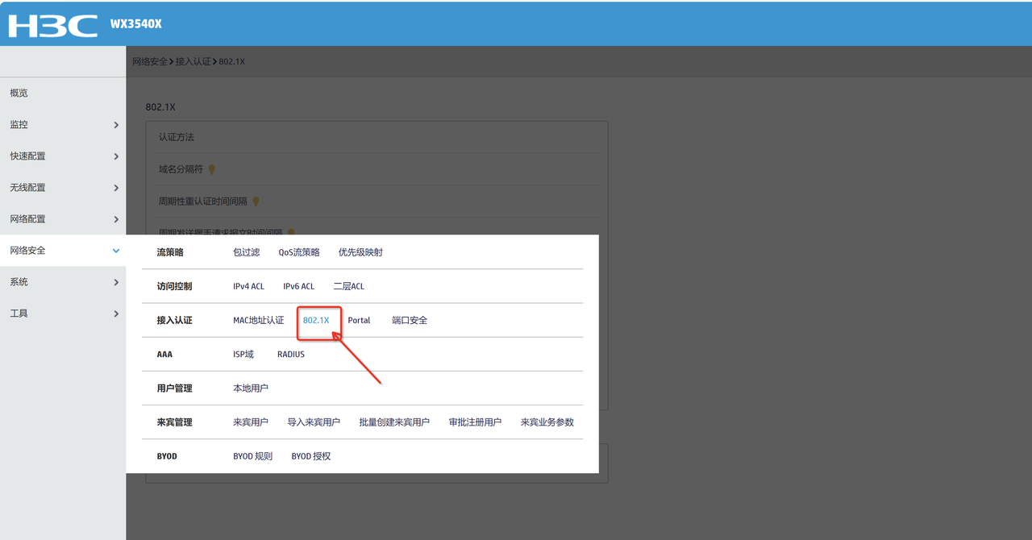1032x540 pixels.
Task: Select 网络安全 in the sidebar
Action: click(63, 251)
